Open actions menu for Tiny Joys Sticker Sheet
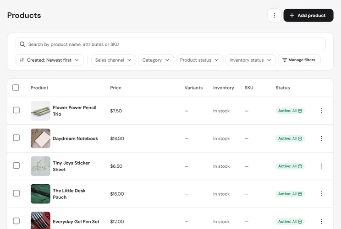 pos(322,166)
